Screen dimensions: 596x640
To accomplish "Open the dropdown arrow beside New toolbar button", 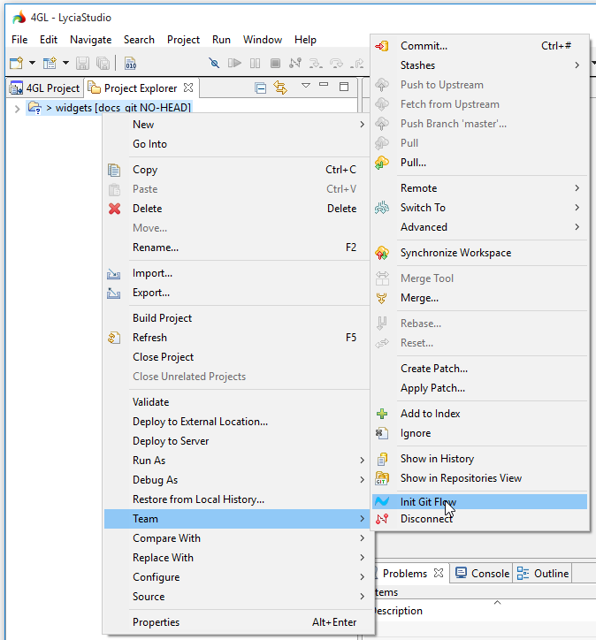I will pyautogui.click(x=32, y=63).
